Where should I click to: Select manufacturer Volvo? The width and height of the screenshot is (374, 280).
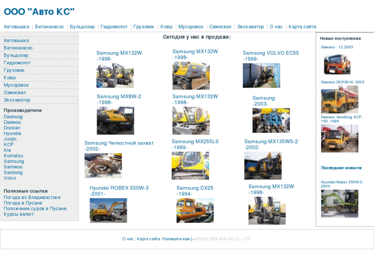pyautogui.click(x=10, y=178)
